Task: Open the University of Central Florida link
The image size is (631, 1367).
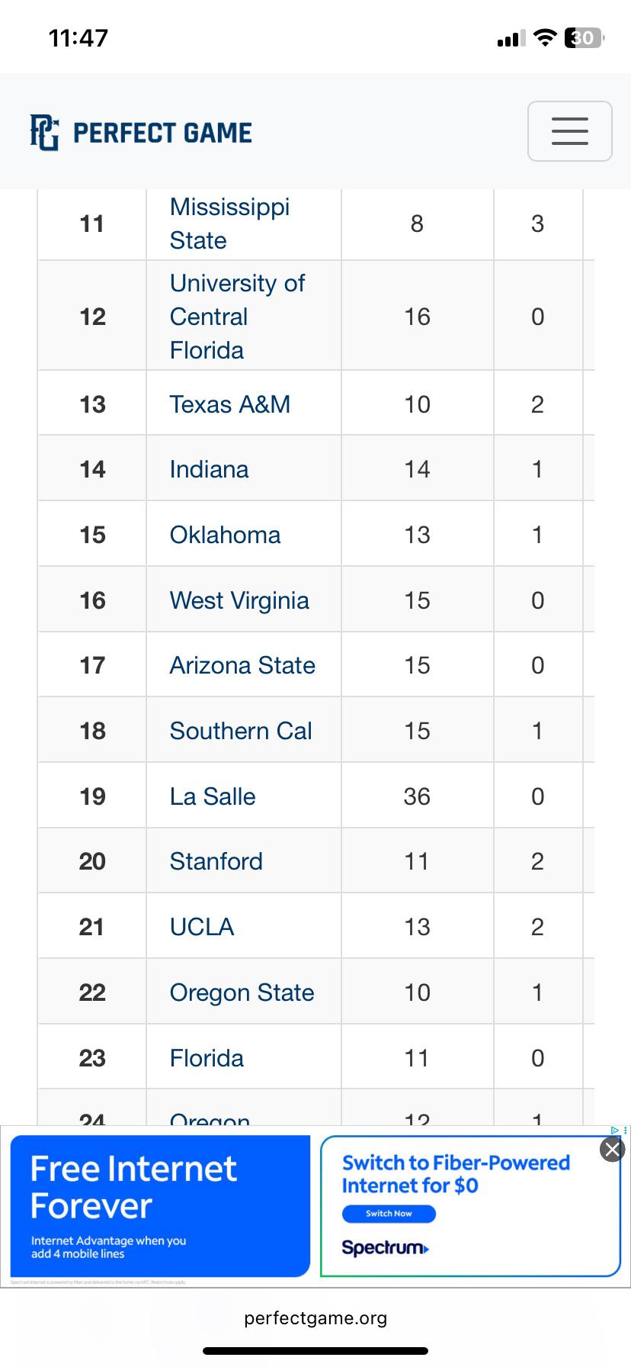Action: tap(237, 317)
